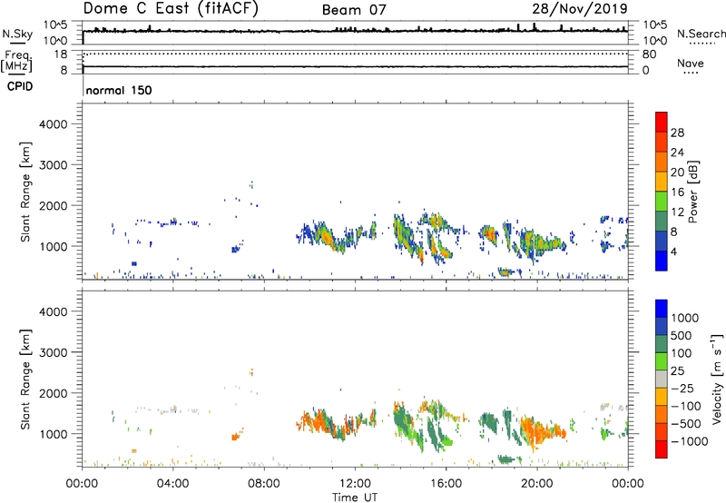Click the '20:00' time axis tick
Image resolution: width=726 pixels, height=503 pixels.
pos(537,484)
